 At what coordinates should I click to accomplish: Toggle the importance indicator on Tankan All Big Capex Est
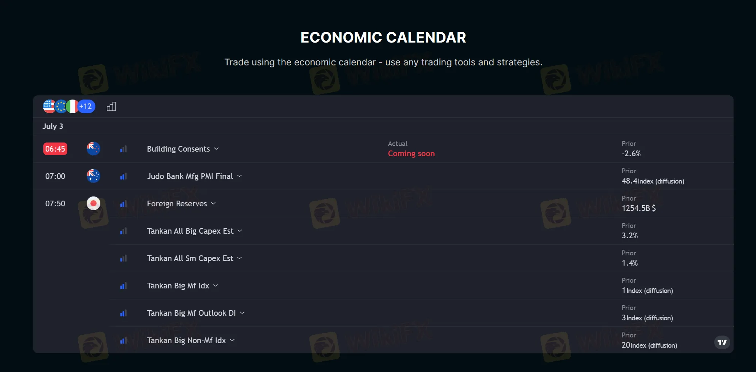point(123,231)
